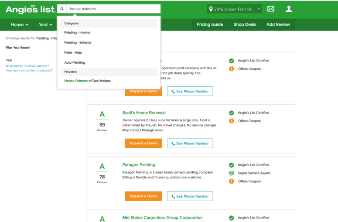Click Super Service Award label
This screenshot has width=338, height=222.
pos(254,173)
